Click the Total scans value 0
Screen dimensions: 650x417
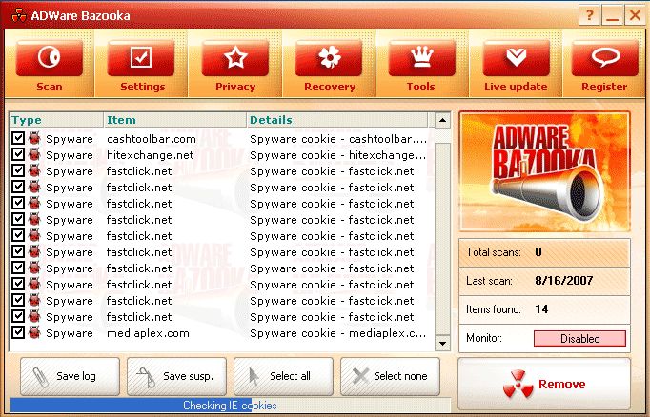point(538,252)
